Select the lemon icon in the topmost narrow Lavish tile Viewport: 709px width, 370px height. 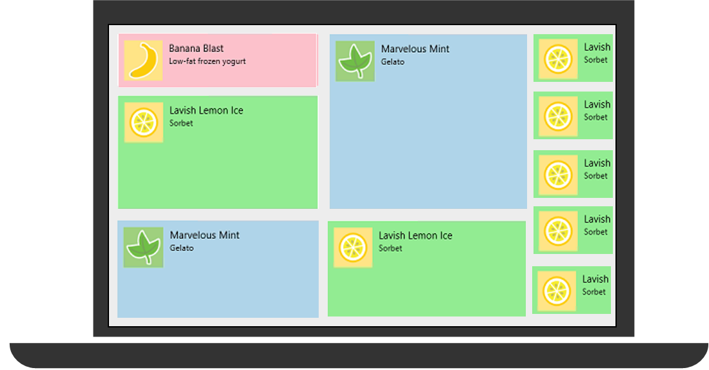point(557,59)
